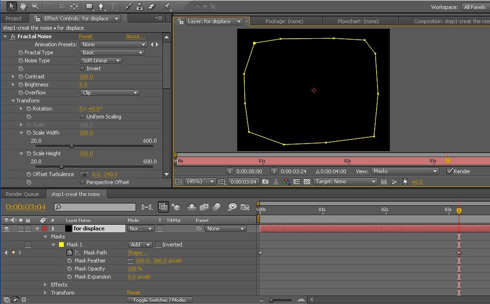Open the View Masks dropdown
This screenshot has height=304, width=490.
click(404, 171)
